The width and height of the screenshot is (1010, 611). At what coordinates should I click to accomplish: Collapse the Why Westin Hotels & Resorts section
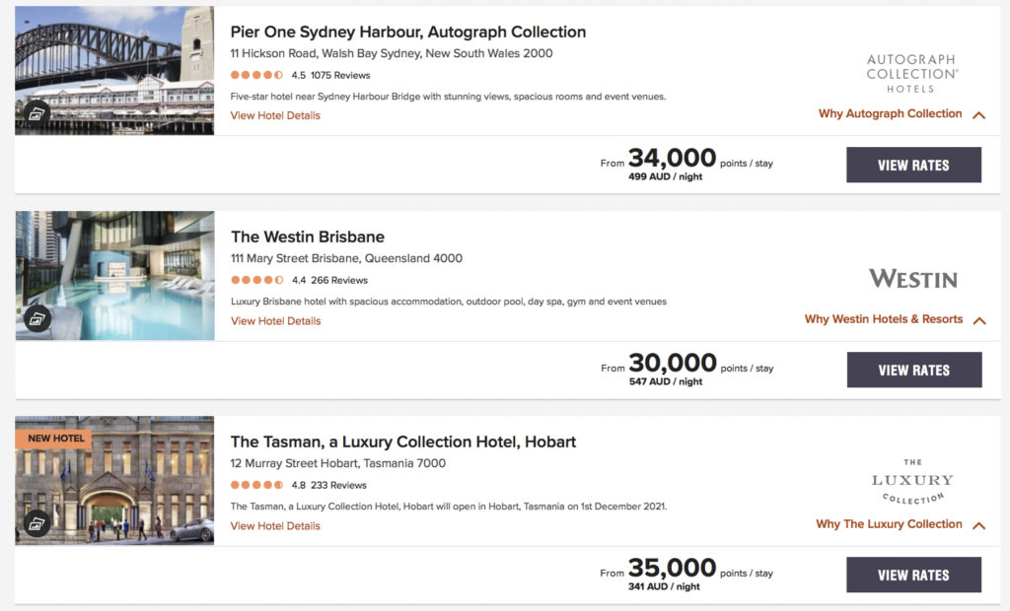978,319
